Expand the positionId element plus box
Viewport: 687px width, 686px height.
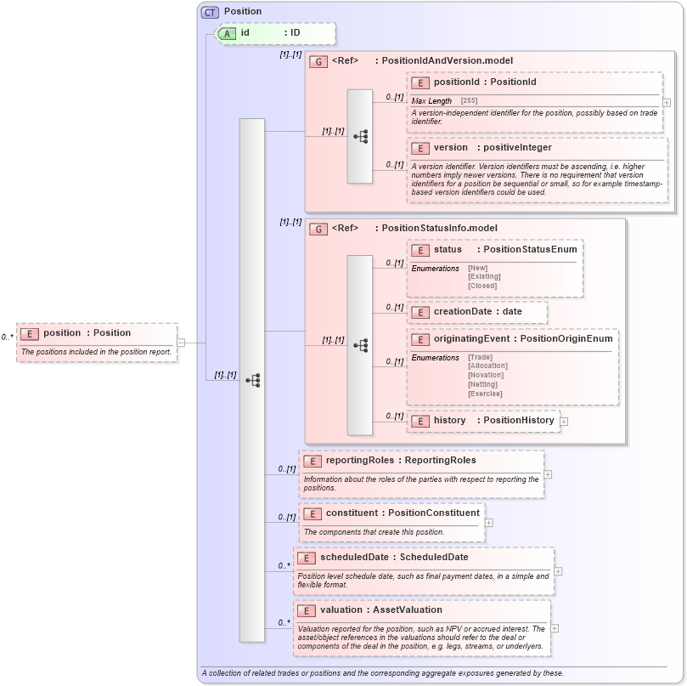coord(667,103)
